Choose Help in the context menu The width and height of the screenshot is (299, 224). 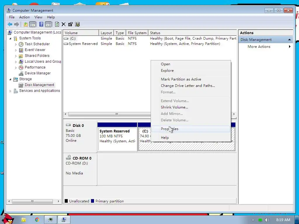click(x=191, y=138)
